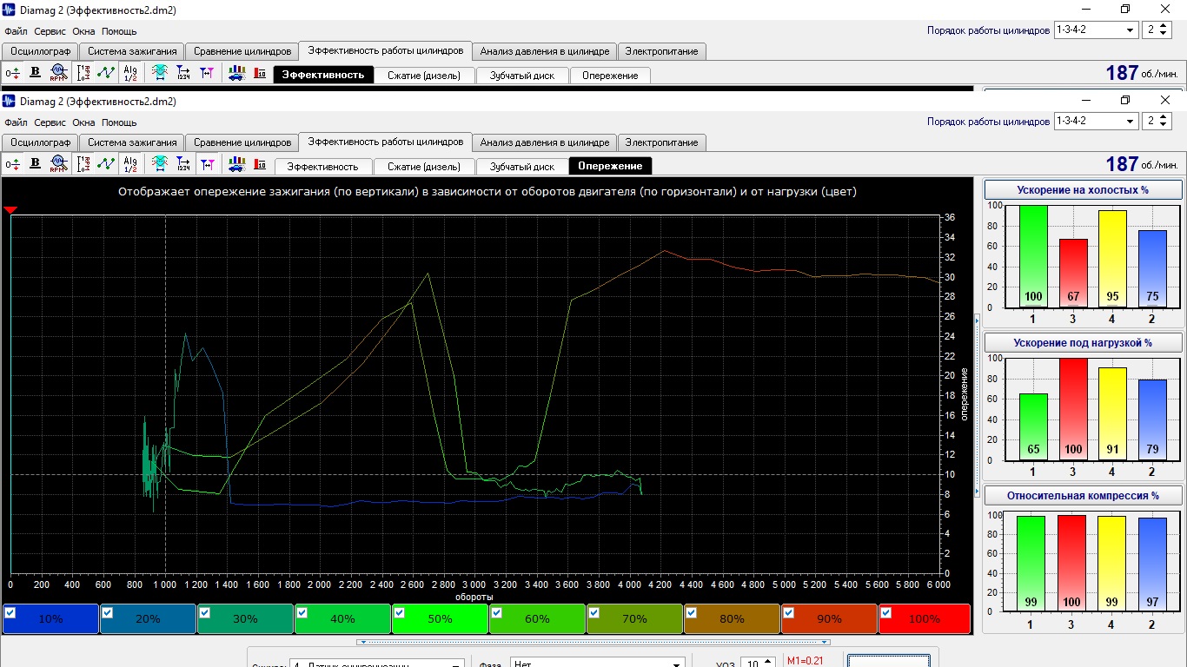
Task: Click the red triangle marker at chart top-left
Action: pyautogui.click(x=10, y=211)
